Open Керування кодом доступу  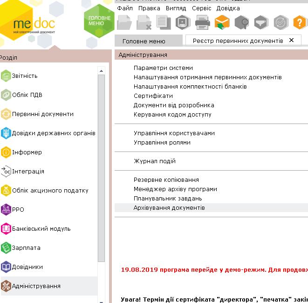[x=172, y=115]
